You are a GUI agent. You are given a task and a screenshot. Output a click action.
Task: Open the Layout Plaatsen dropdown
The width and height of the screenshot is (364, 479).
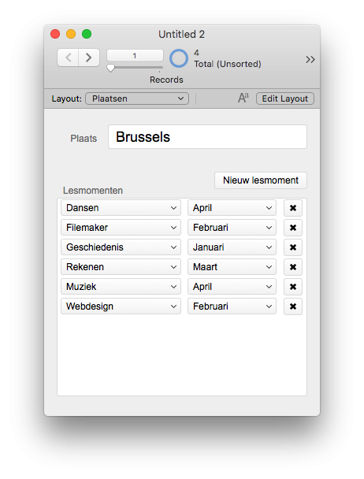coord(137,98)
